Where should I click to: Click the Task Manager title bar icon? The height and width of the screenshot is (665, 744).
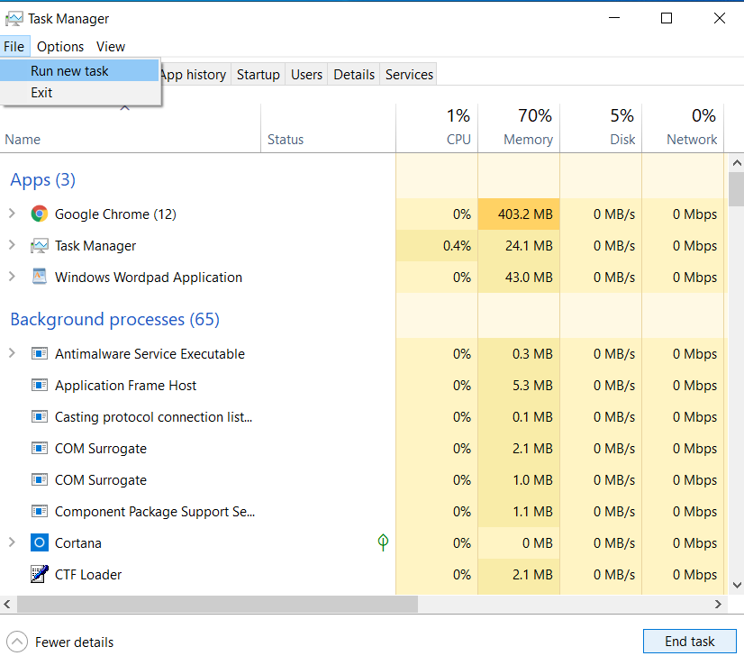(x=14, y=19)
